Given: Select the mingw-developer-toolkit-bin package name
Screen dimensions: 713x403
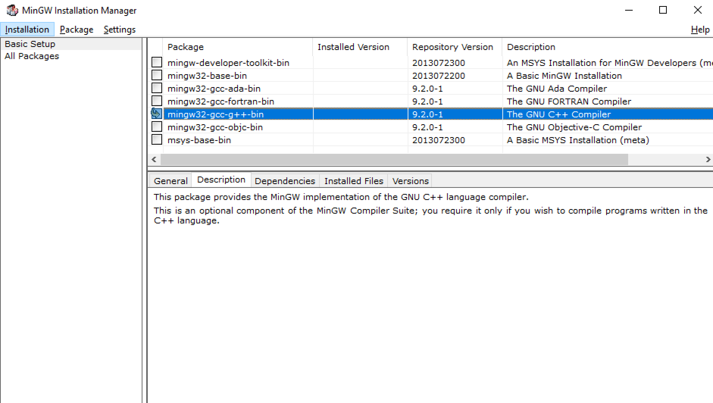Looking at the screenshot, I should [x=228, y=63].
